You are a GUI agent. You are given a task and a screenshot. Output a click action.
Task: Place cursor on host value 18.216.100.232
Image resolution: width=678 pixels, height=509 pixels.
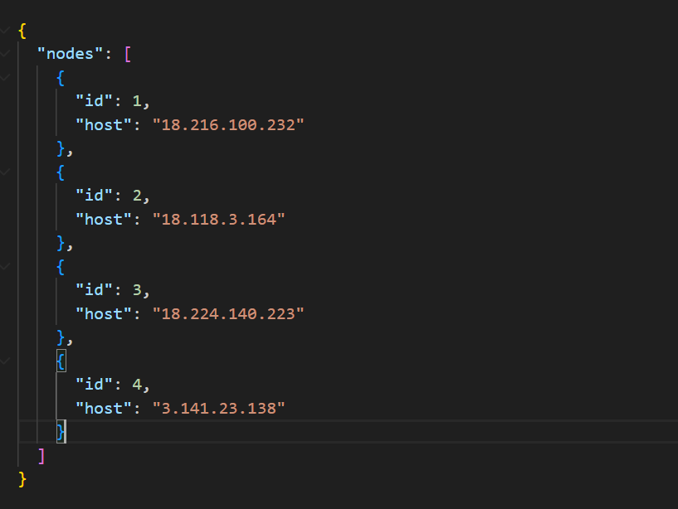tap(222, 125)
